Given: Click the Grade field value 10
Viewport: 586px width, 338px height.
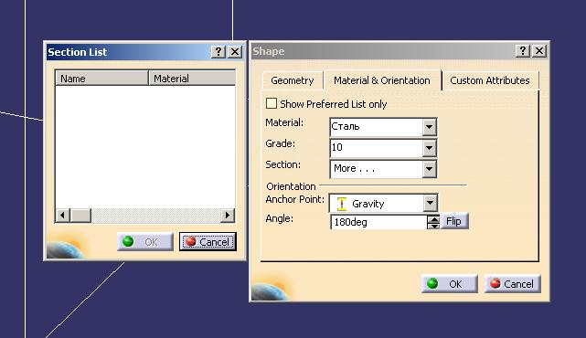Looking at the screenshot, I should pyautogui.click(x=336, y=147).
